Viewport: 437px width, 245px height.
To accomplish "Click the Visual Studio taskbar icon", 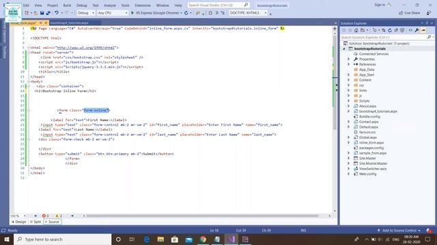I will click(231, 239).
